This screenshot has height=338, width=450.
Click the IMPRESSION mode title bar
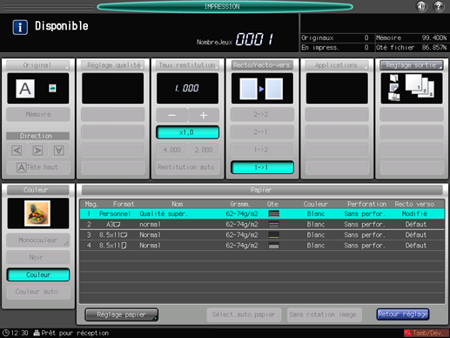point(225,6)
